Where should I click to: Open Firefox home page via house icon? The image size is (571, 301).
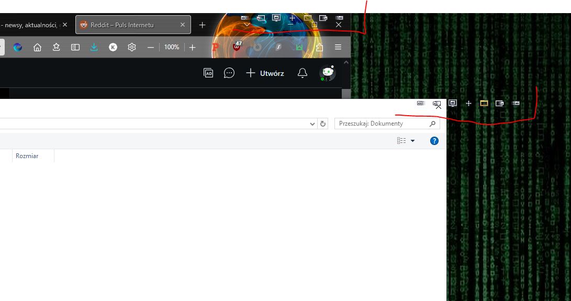[x=37, y=47]
